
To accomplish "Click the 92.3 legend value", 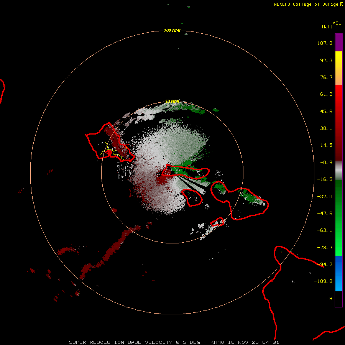I will tap(326, 60).
